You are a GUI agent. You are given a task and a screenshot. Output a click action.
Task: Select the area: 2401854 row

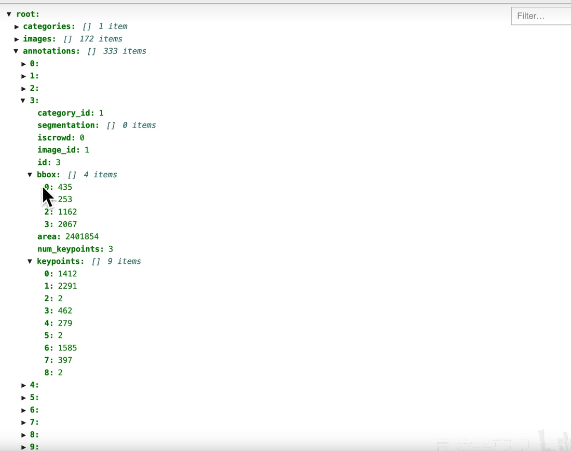(x=67, y=237)
